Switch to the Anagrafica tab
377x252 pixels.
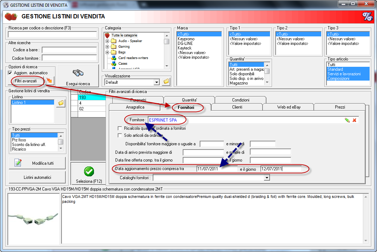pyautogui.click(x=135, y=107)
